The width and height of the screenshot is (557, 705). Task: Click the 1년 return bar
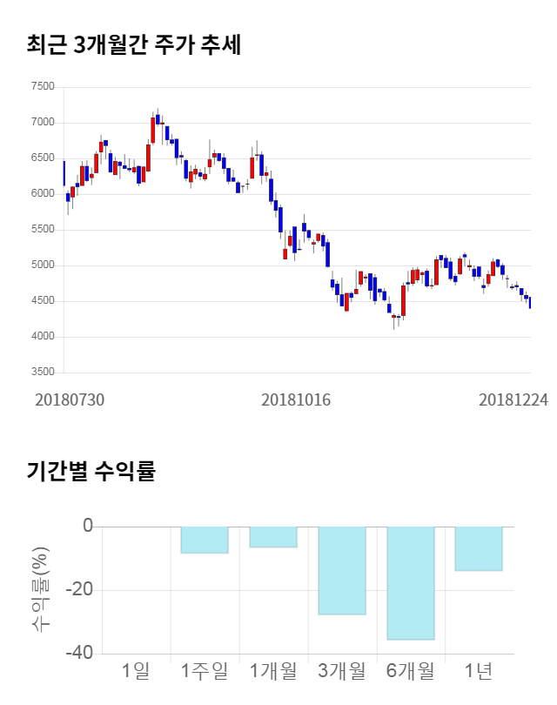point(479,548)
